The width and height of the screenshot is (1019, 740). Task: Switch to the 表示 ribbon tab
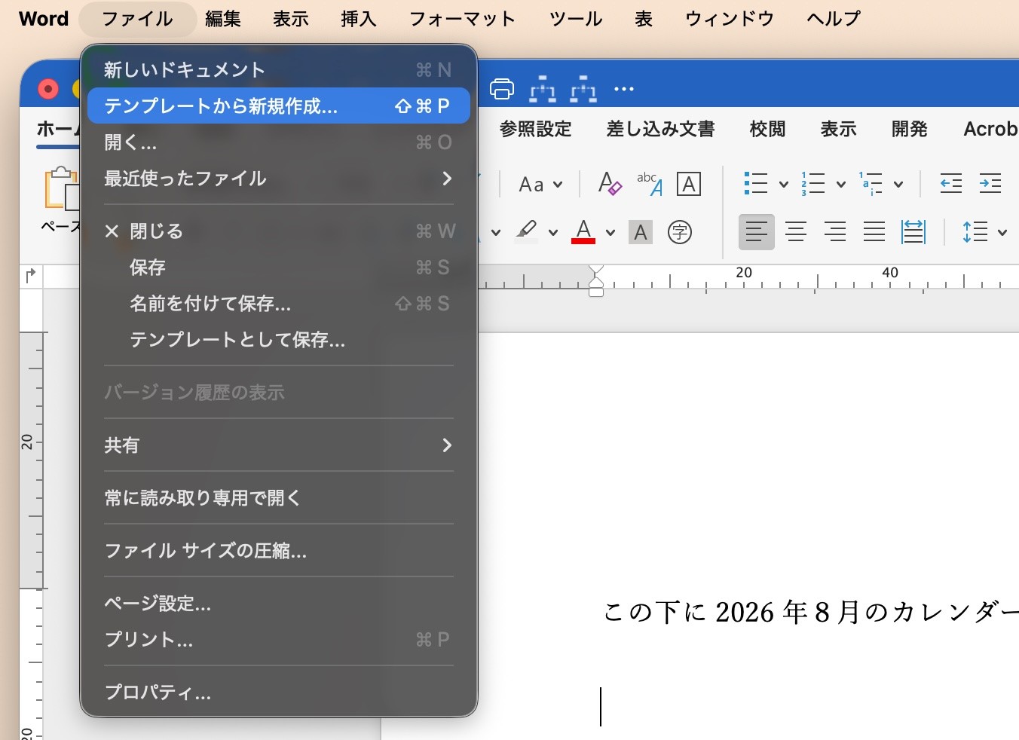point(839,129)
